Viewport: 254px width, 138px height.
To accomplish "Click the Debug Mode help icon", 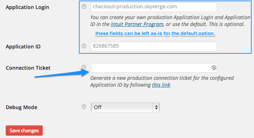I will pos(84,107).
